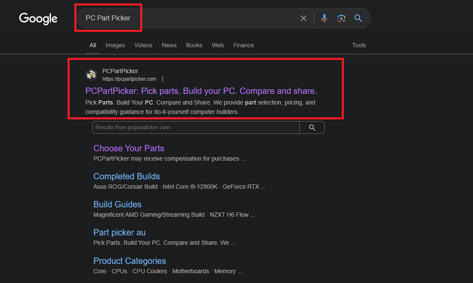Open the Completed Builds link

point(127,176)
